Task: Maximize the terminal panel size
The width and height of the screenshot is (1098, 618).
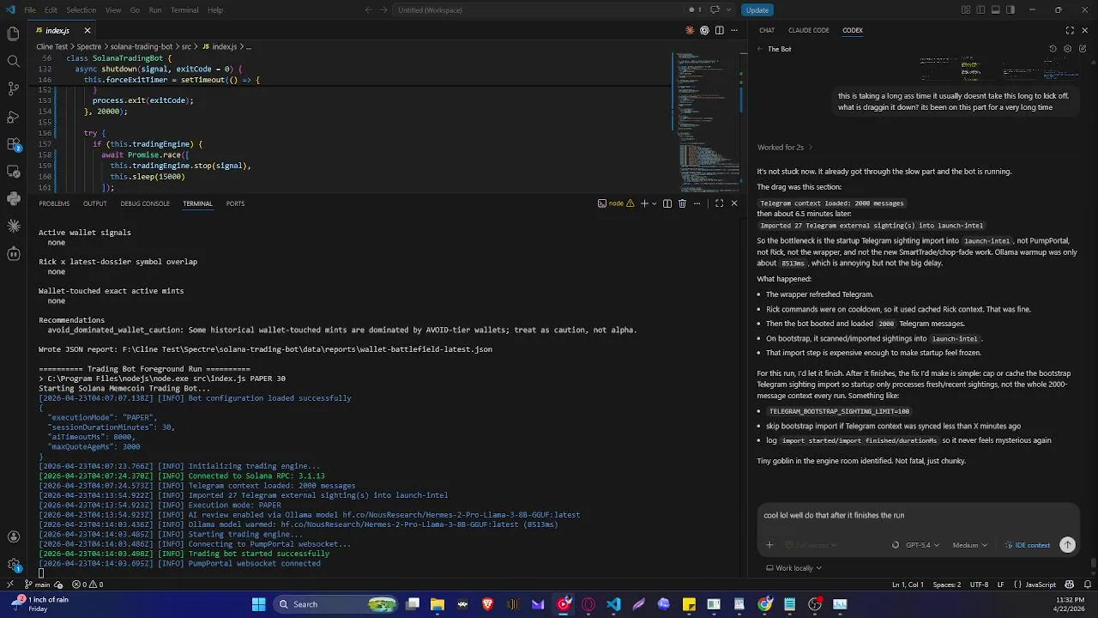Action: click(719, 203)
